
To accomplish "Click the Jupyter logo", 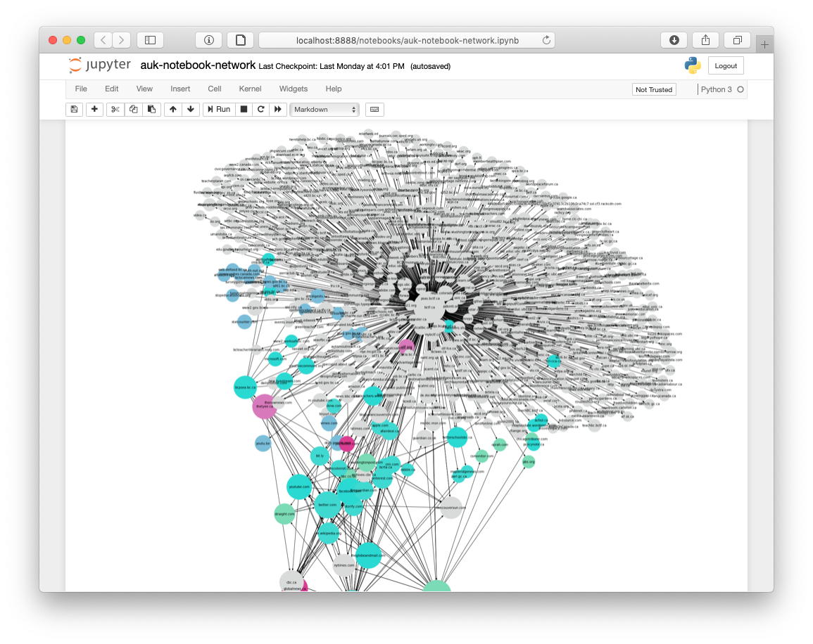I will tap(99, 65).
